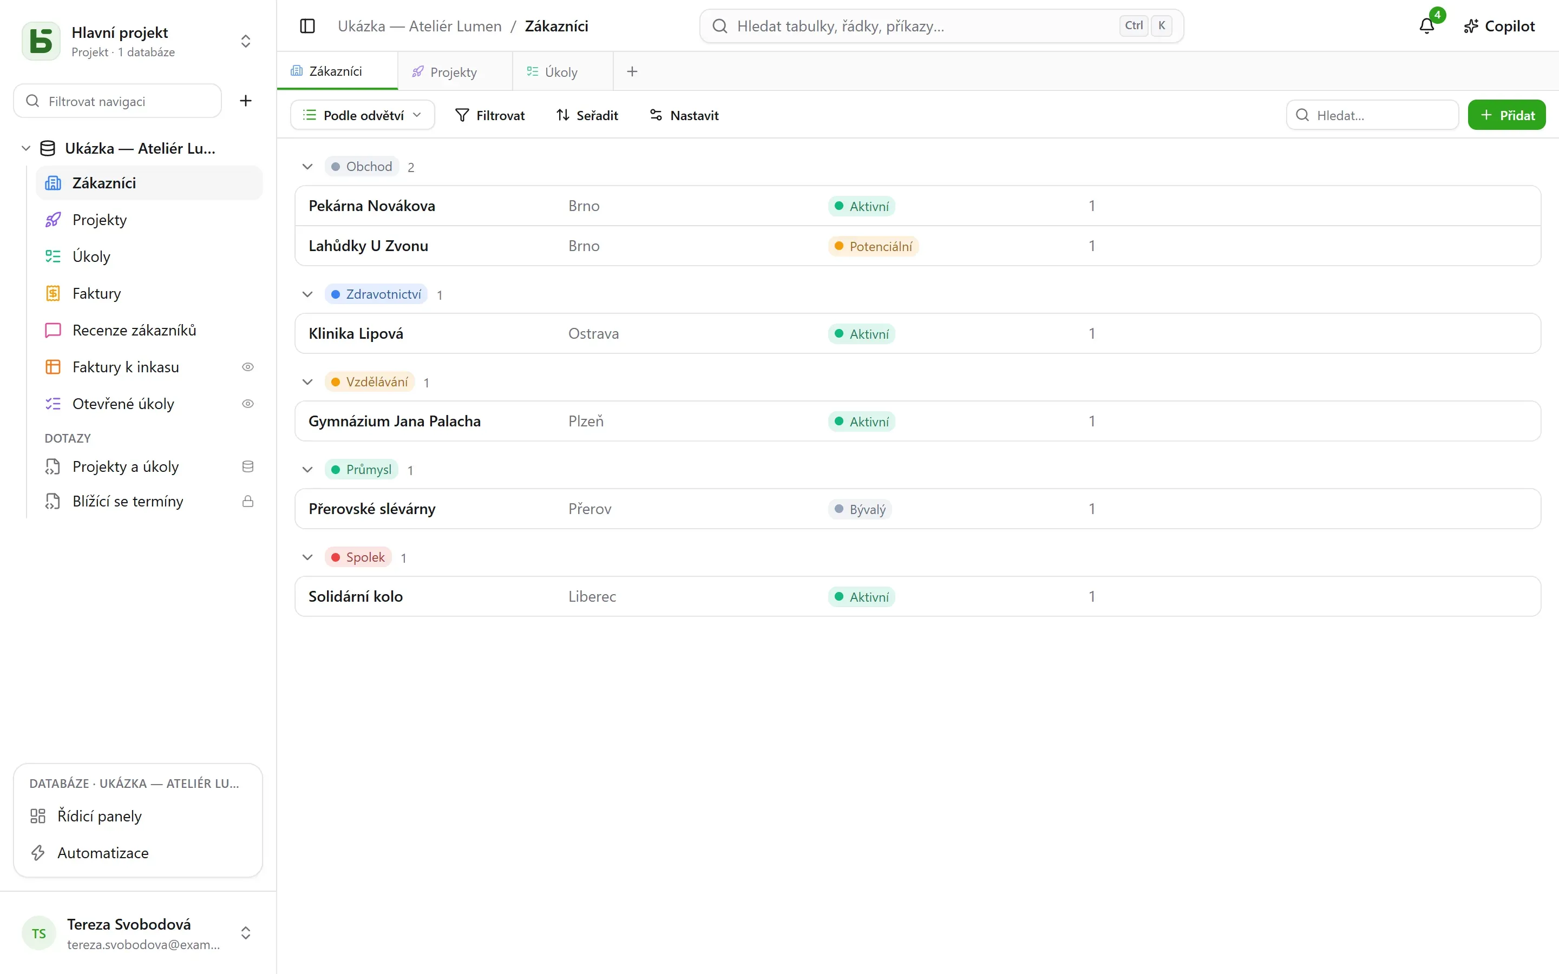Open the Blížící se termíny query

[x=149, y=501]
